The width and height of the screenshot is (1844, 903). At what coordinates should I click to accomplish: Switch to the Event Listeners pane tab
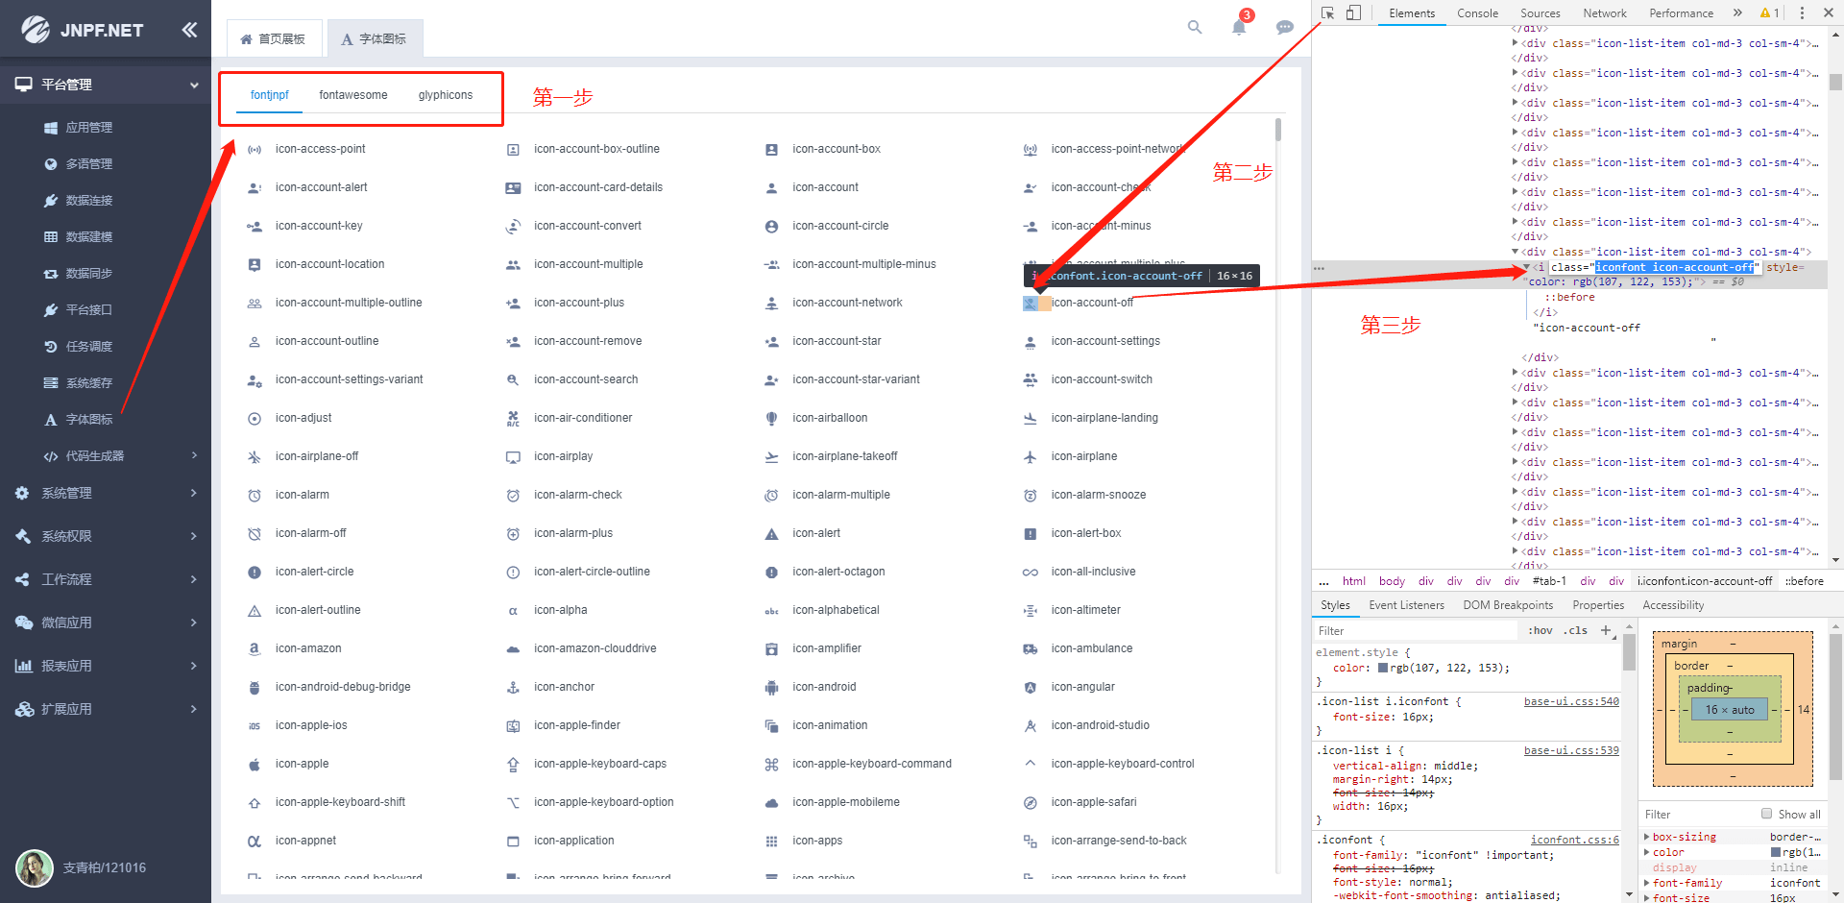click(1406, 605)
